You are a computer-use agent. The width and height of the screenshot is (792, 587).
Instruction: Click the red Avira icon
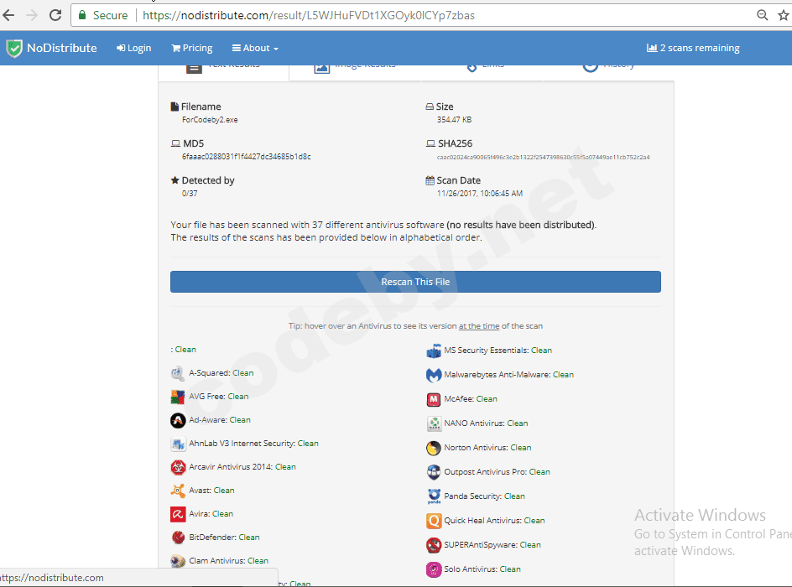click(177, 514)
